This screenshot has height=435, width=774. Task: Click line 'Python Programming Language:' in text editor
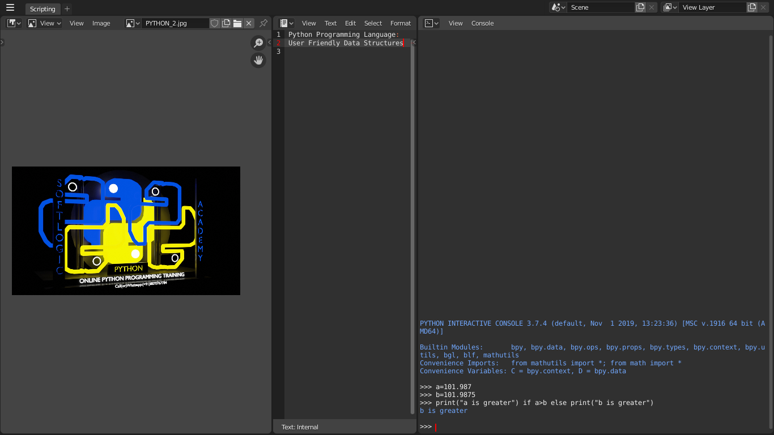click(344, 35)
